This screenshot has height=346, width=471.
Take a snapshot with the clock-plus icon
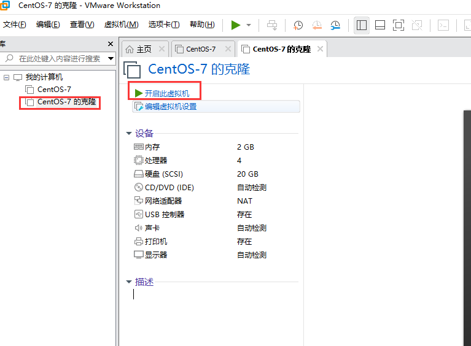click(298, 25)
